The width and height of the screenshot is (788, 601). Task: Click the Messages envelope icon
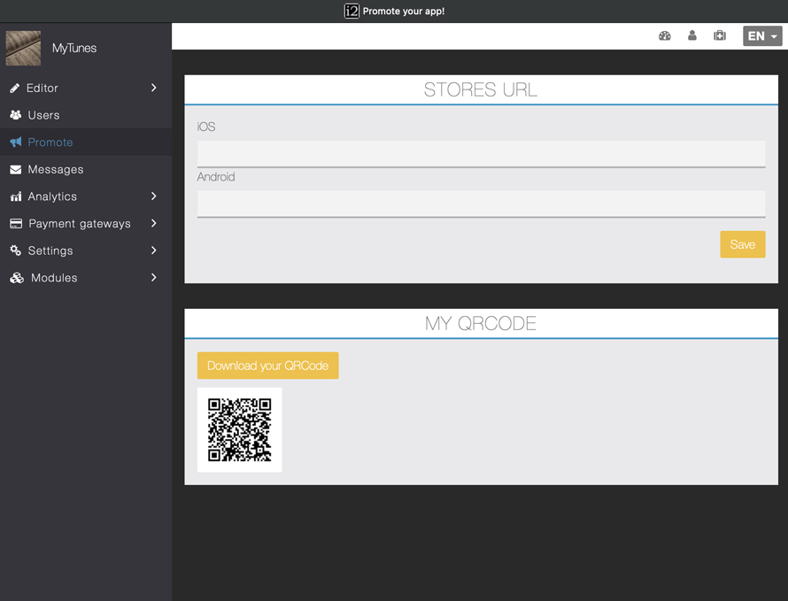(x=16, y=170)
